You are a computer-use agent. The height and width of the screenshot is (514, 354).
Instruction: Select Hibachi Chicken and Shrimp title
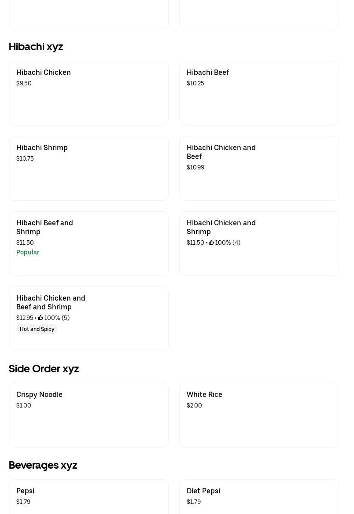pyautogui.click(x=221, y=227)
